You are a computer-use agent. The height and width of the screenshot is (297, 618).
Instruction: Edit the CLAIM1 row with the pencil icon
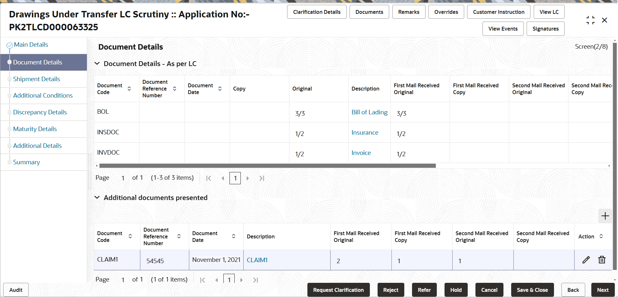586,260
